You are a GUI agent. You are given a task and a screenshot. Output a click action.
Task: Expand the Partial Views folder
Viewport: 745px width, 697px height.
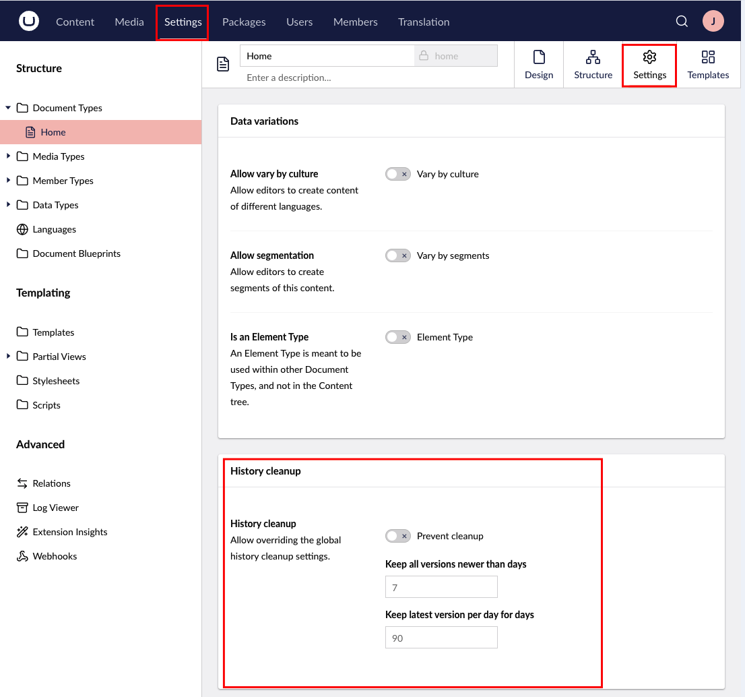(x=8, y=356)
